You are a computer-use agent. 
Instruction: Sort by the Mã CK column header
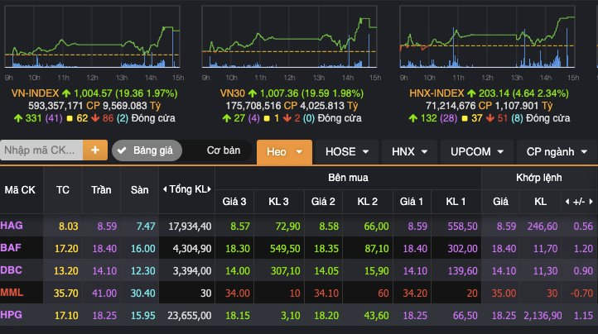tap(20, 189)
